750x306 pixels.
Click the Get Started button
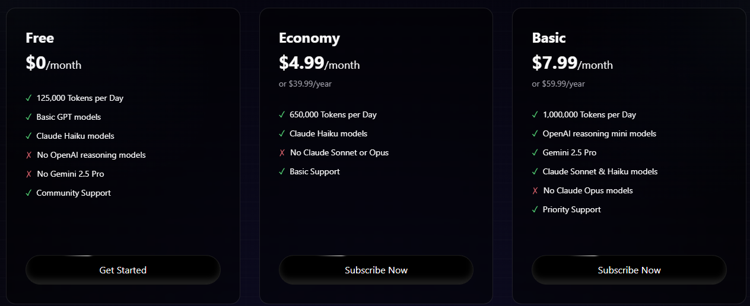coord(123,270)
